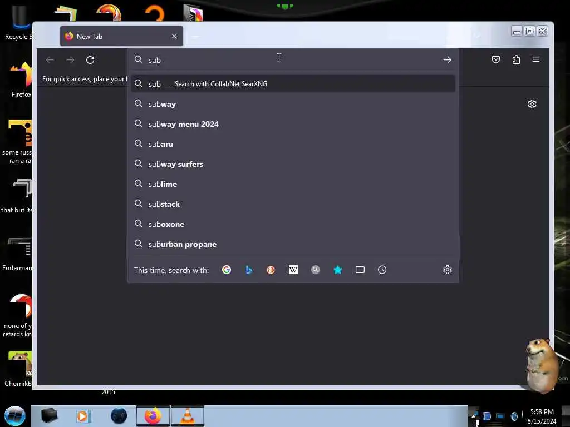Search History with the clock icon

pyautogui.click(x=382, y=270)
